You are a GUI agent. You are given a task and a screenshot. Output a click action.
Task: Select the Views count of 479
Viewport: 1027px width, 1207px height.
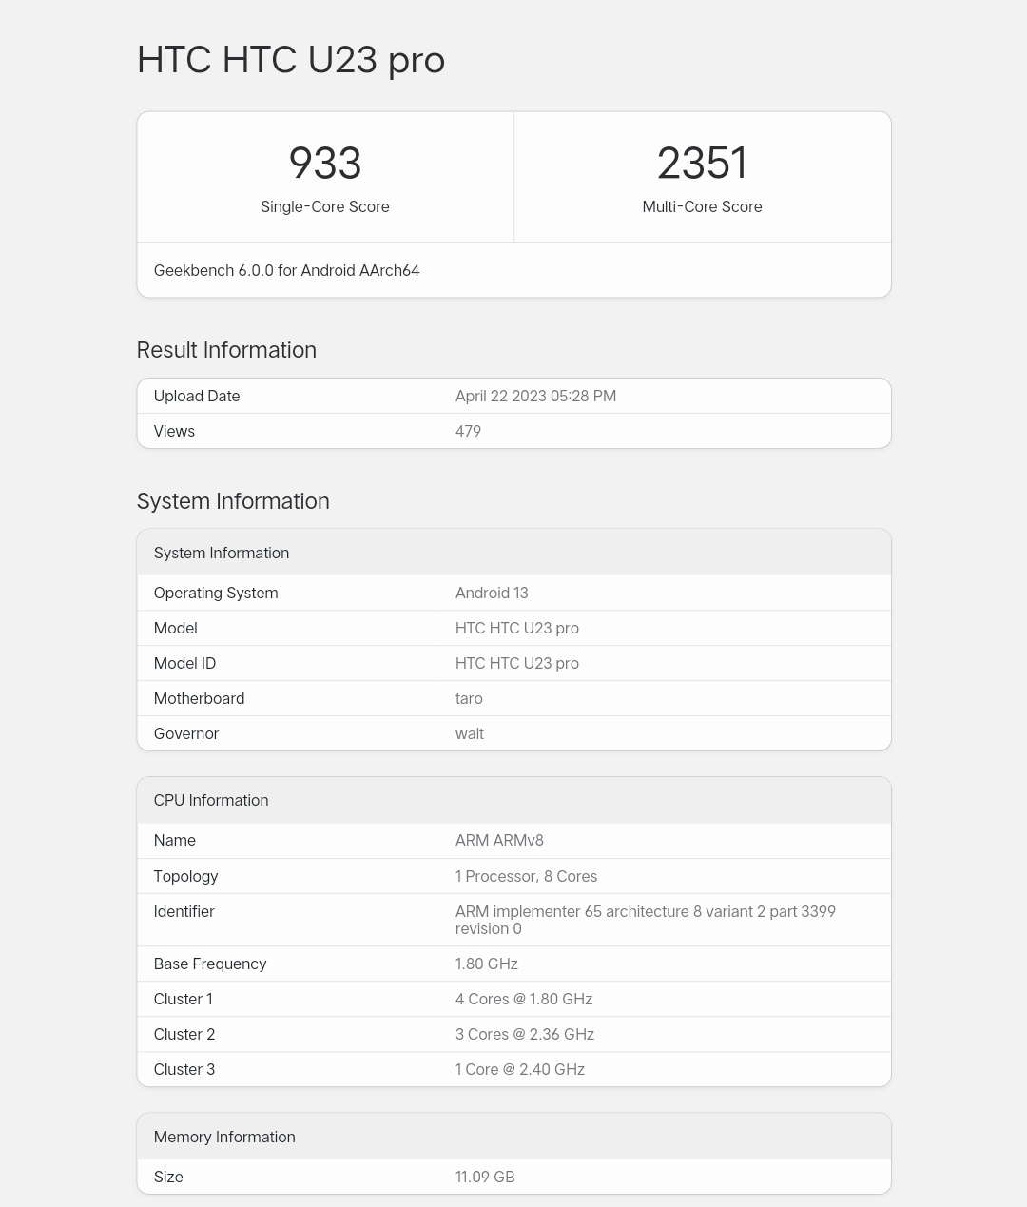467,431
